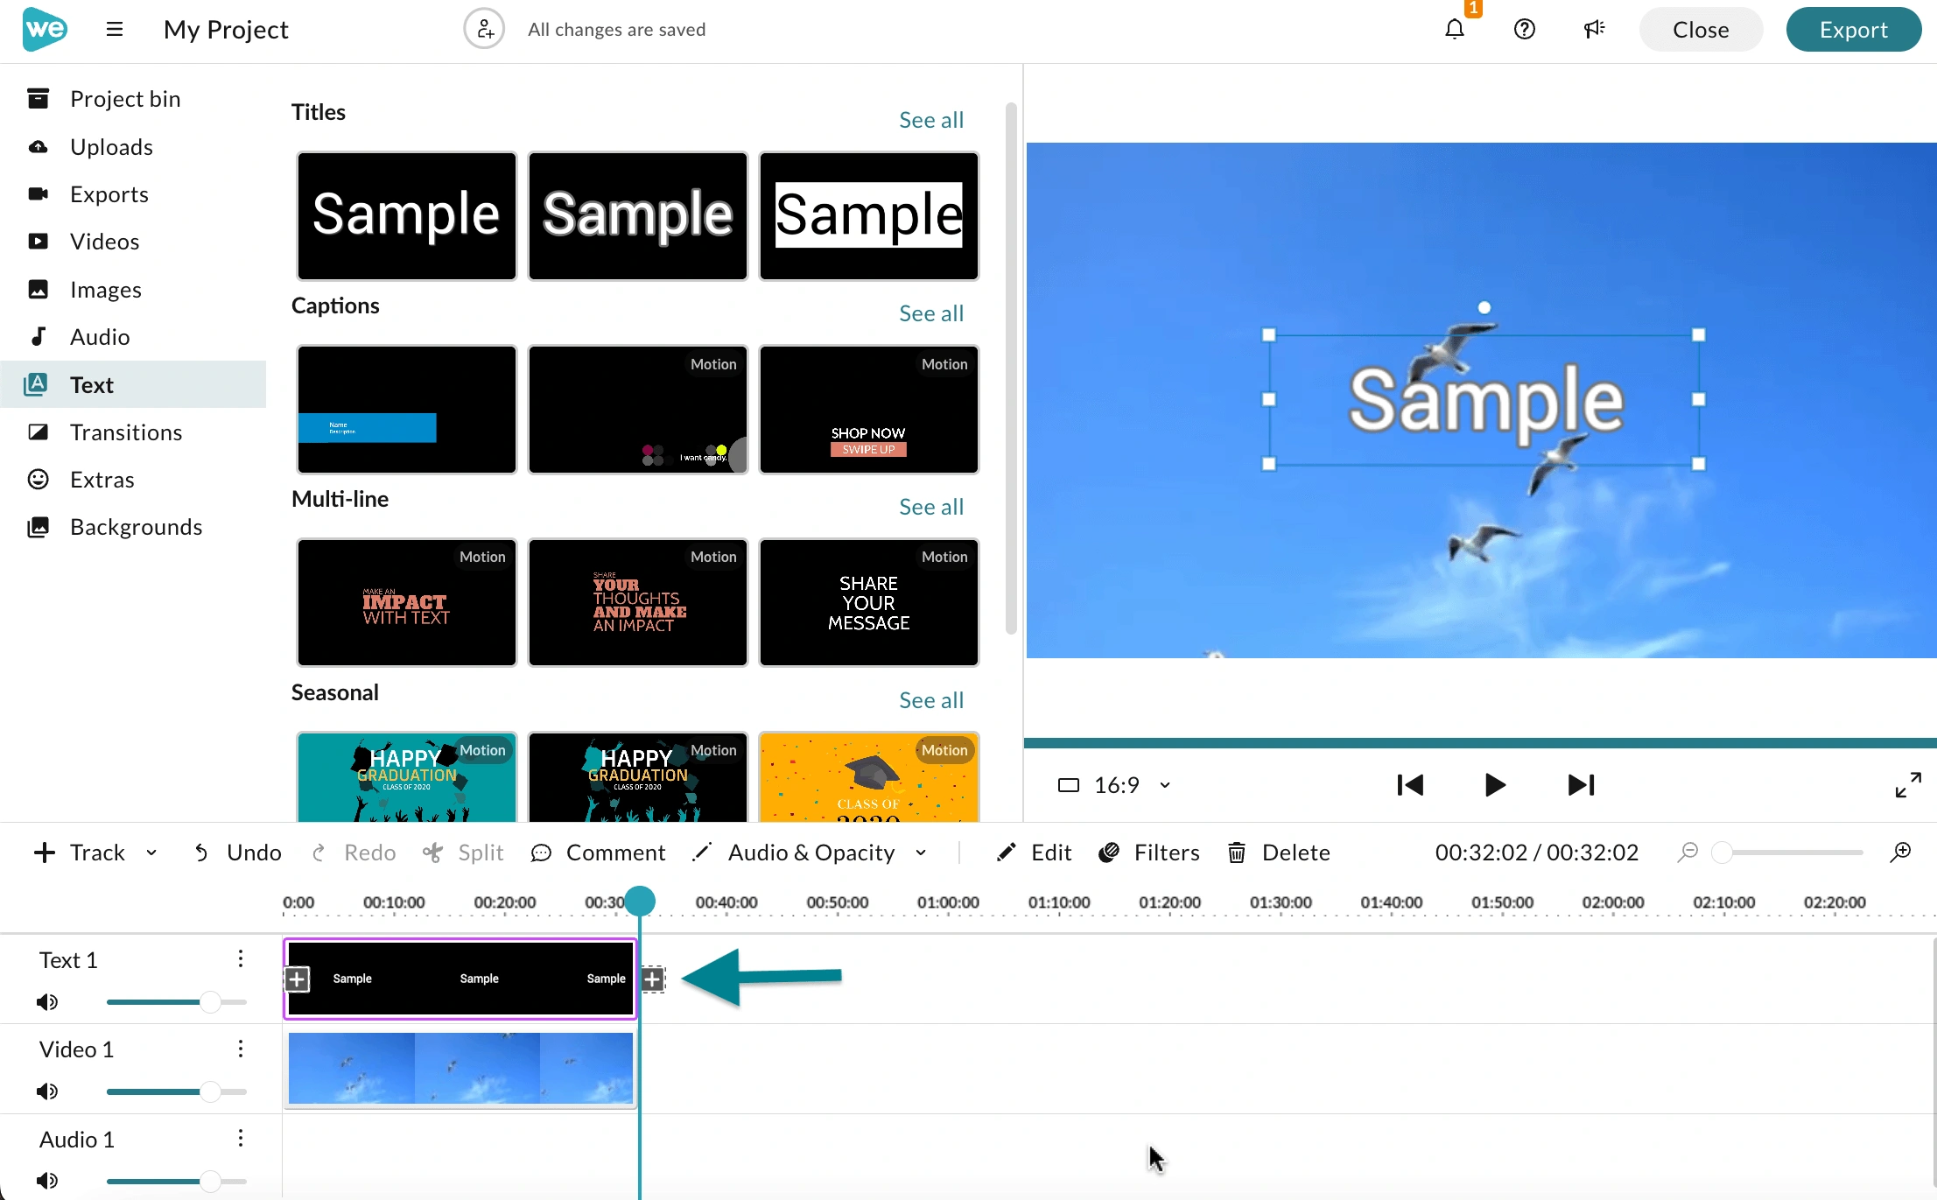Screen dimensions: 1937x1200
Task: Open Video 1 track options menu
Action: coord(240,1049)
